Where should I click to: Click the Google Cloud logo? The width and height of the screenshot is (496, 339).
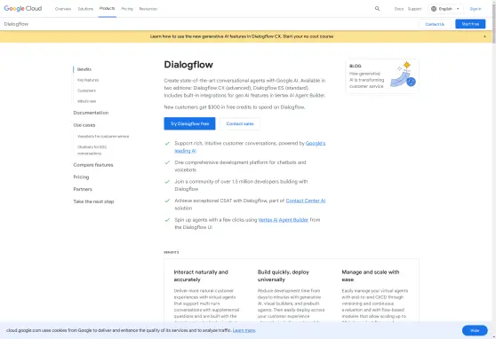23,9
